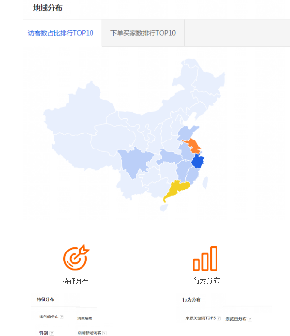Switch to 访客数占比排行TOP10 tab
Viewport: 290px width, 336px height.
[x=61, y=33]
